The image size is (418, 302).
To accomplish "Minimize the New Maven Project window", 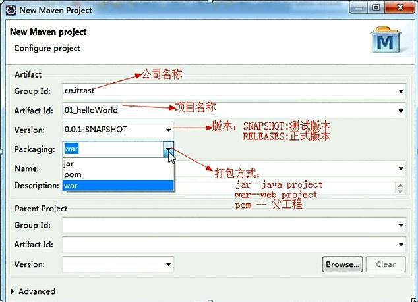I will [x=359, y=8].
